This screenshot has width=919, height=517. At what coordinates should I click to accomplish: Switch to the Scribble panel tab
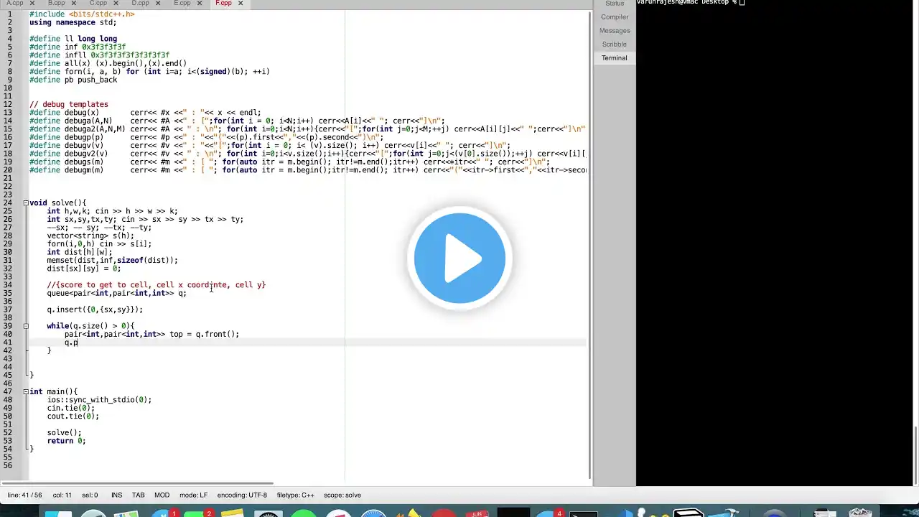tap(615, 44)
